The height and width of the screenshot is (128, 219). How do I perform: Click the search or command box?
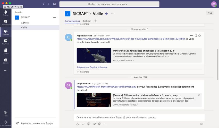(109, 4)
